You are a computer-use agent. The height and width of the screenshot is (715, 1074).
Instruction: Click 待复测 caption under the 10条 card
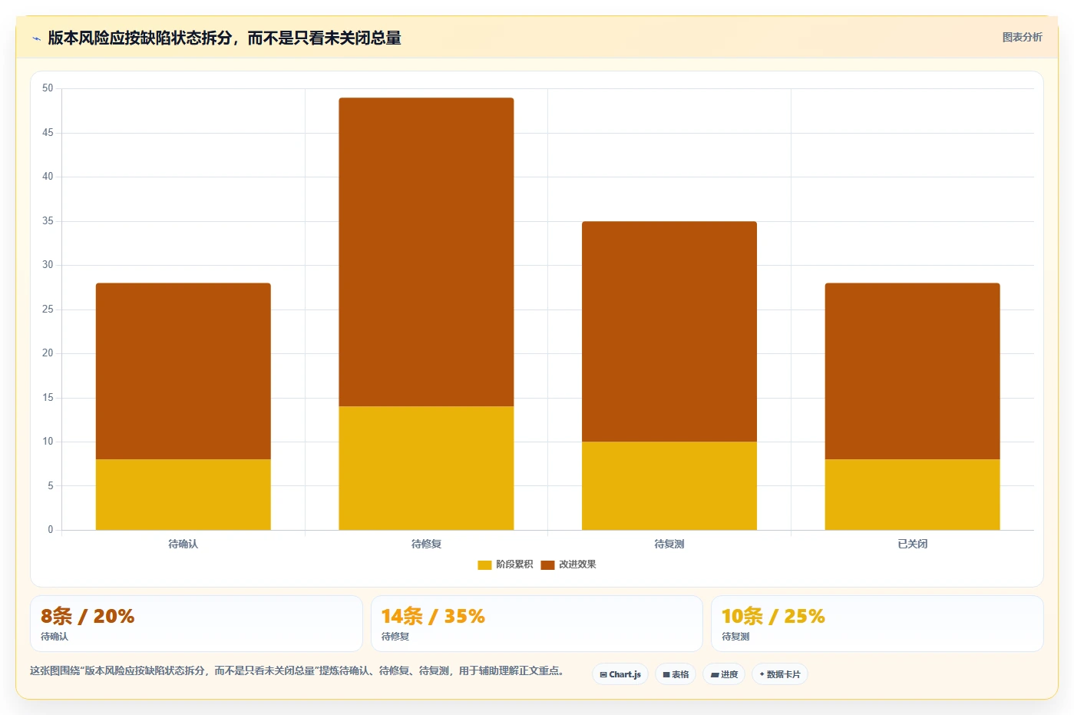tap(735, 637)
